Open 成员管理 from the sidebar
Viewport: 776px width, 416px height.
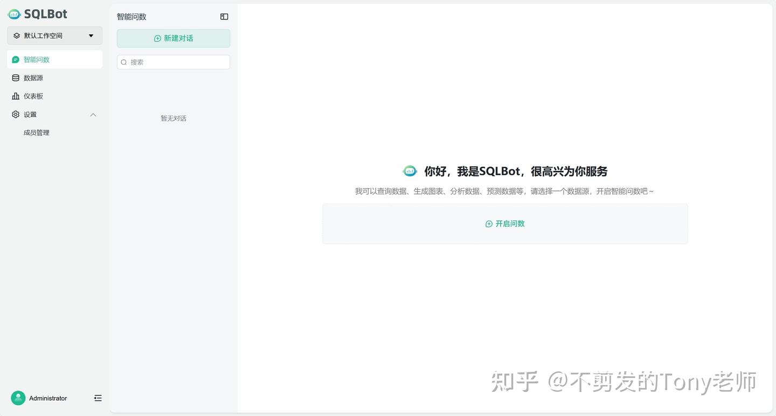tap(36, 132)
